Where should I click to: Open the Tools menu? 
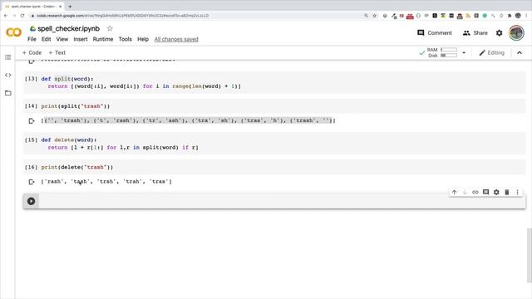click(x=125, y=39)
